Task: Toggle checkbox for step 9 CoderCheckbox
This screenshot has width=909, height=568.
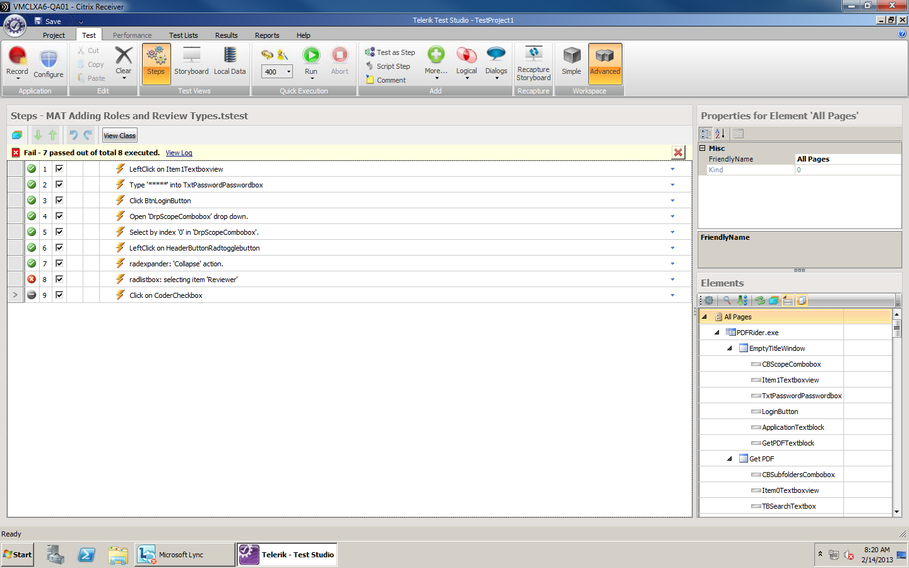Action: click(59, 295)
